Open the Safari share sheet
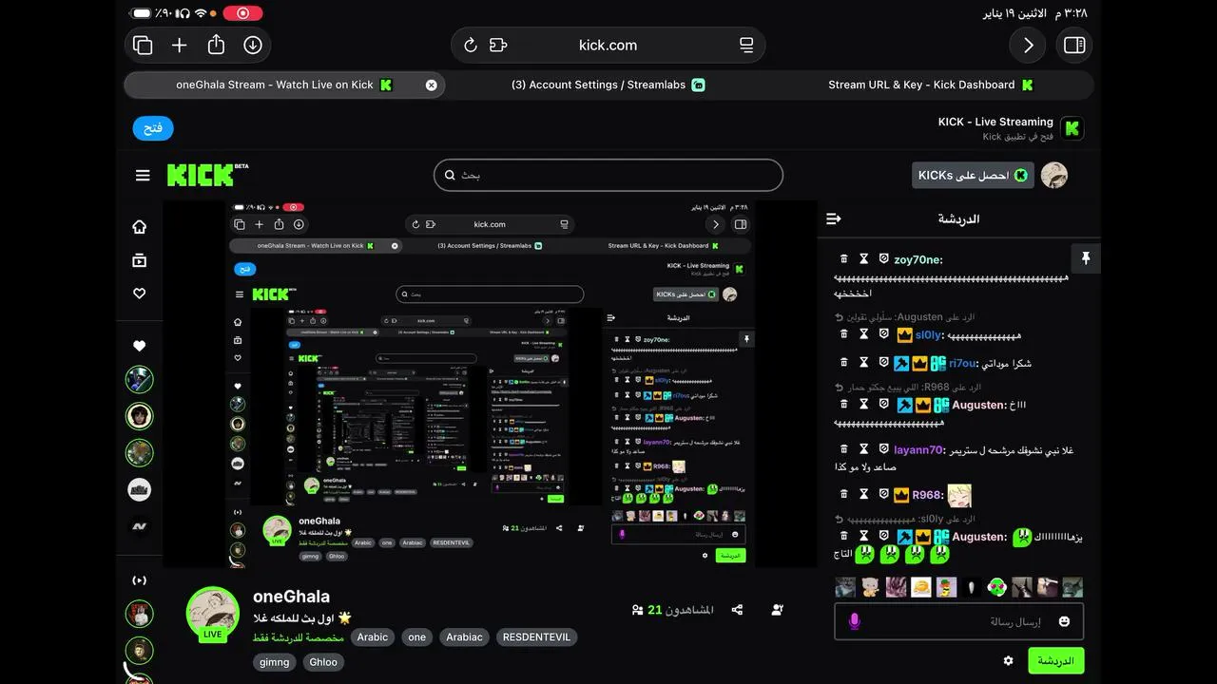 tap(216, 45)
